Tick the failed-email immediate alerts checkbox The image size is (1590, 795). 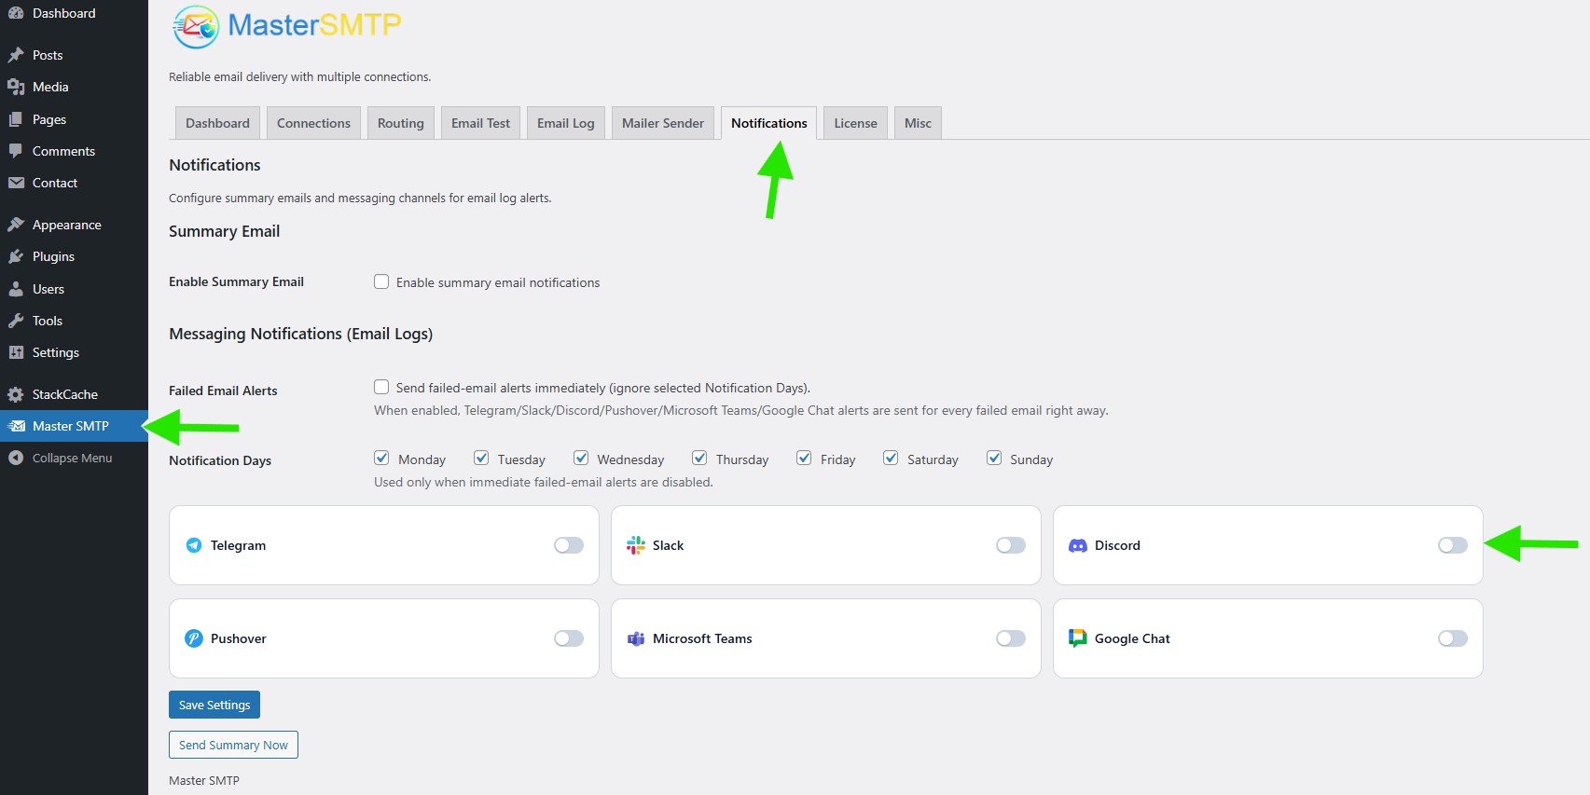(381, 387)
